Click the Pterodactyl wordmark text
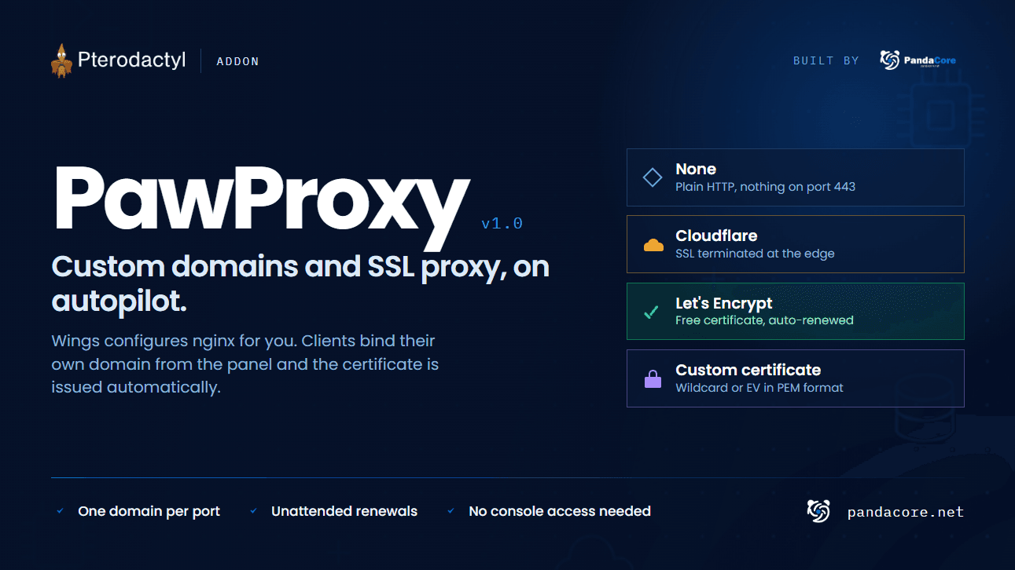Screen dimensions: 1015x570 pyautogui.click(x=132, y=60)
